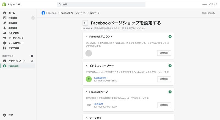The width and height of the screenshot is (220, 120).
Task: Go back with the arrow button
Action: pyautogui.click(x=85, y=23)
